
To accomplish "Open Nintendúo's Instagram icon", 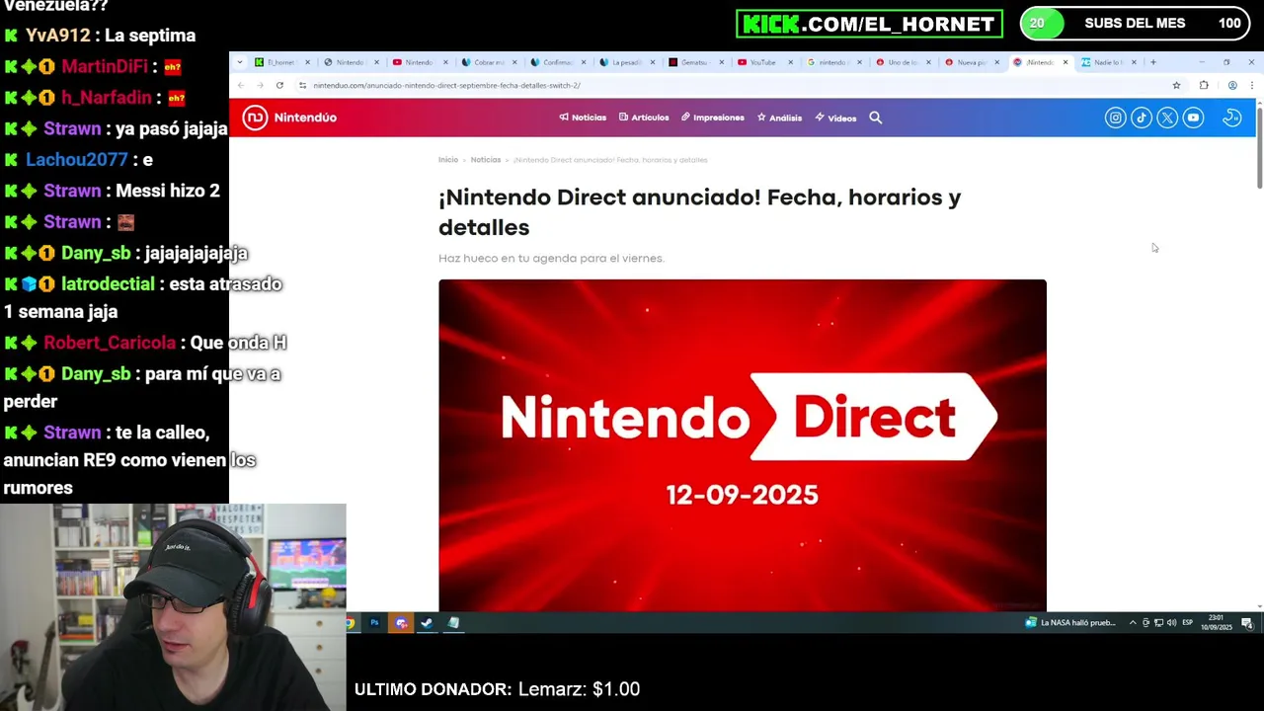I will coord(1115,118).
